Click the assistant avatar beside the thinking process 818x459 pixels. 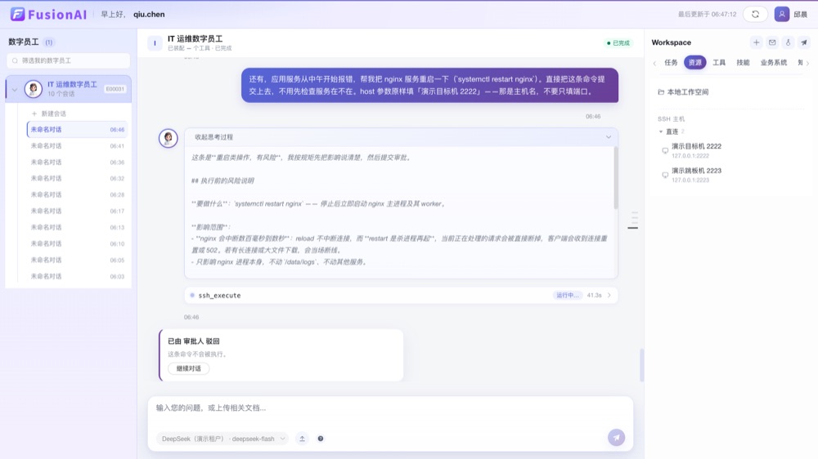coord(168,138)
